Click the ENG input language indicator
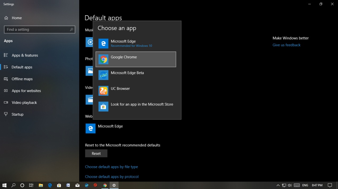Image resolution: width=338 pixels, height=189 pixels. coord(305,185)
